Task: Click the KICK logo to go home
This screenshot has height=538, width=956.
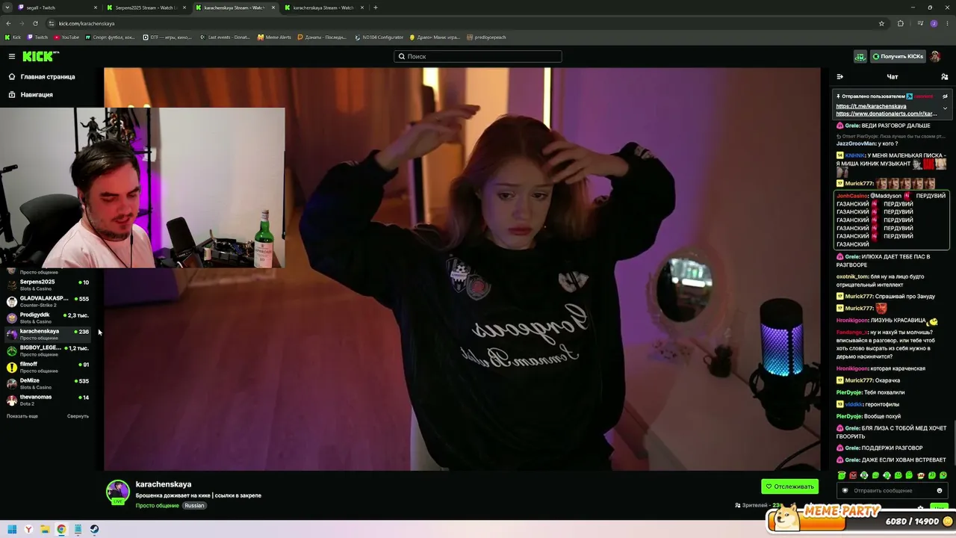Action: (x=40, y=57)
